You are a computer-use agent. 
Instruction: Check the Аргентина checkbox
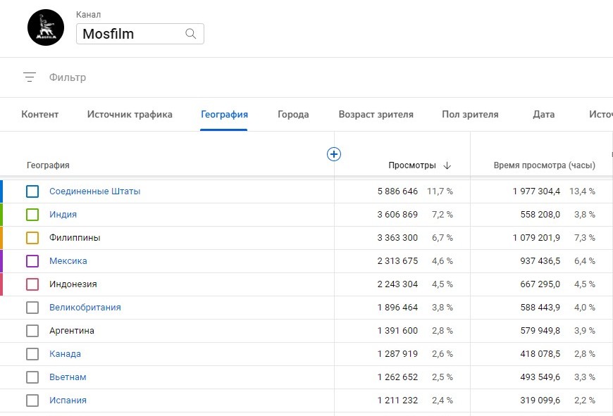32,330
